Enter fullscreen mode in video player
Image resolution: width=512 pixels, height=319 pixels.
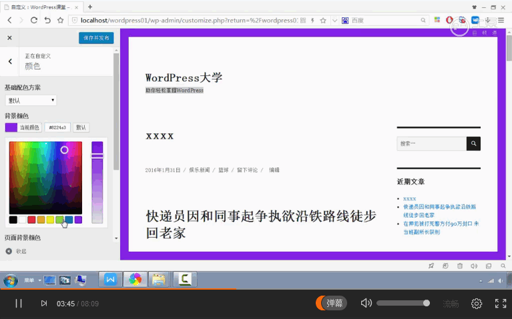pos(501,304)
